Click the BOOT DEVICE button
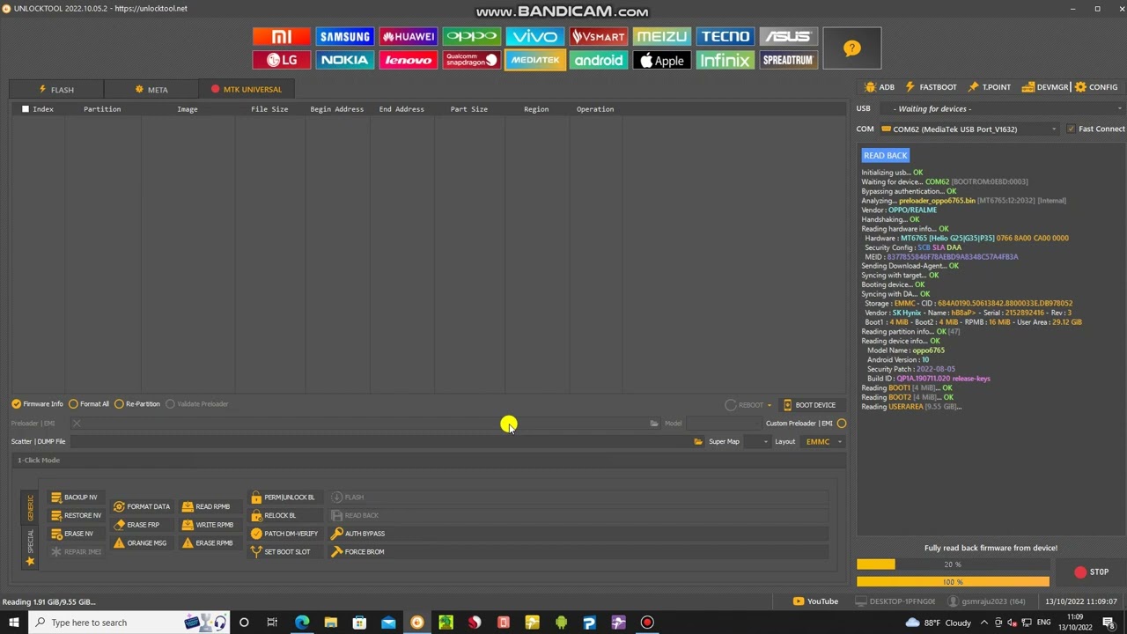The image size is (1127, 634). (x=809, y=405)
